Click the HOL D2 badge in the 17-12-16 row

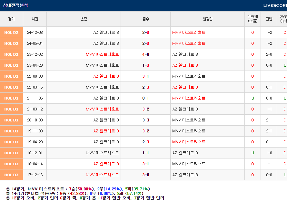[11, 175]
